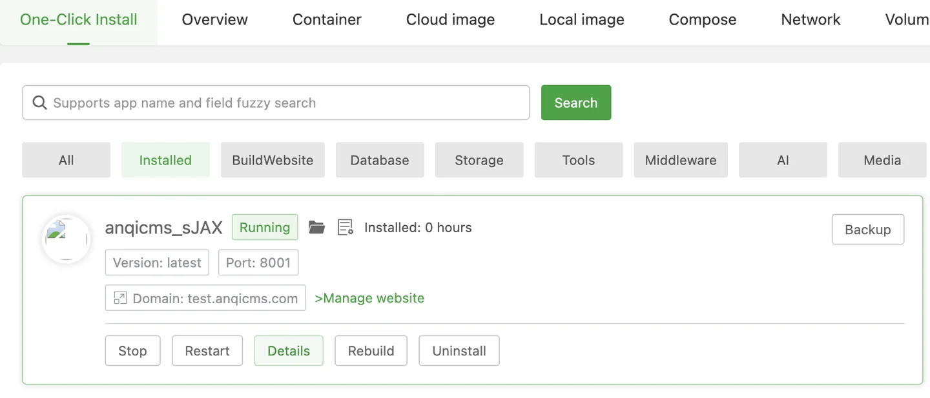
Task: Filter by Database category
Action: (380, 160)
